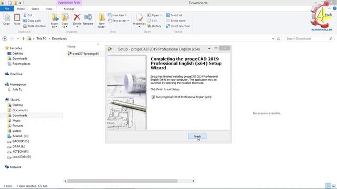Go back with the Back arrow button
Image resolution: width=337 pixels, height=189 pixels.
(x=5, y=38)
